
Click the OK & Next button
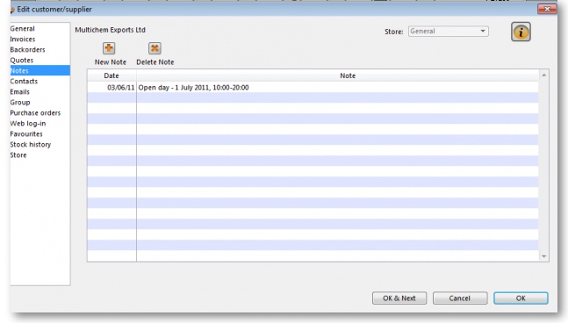(399, 298)
